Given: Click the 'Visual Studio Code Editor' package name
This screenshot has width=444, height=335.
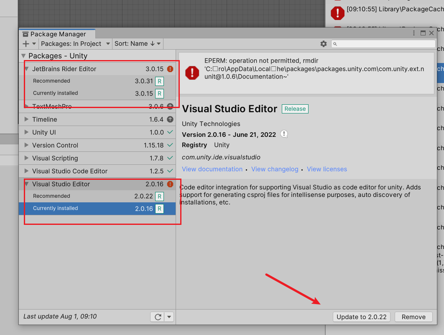Looking at the screenshot, I should click(x=70, y=171).
